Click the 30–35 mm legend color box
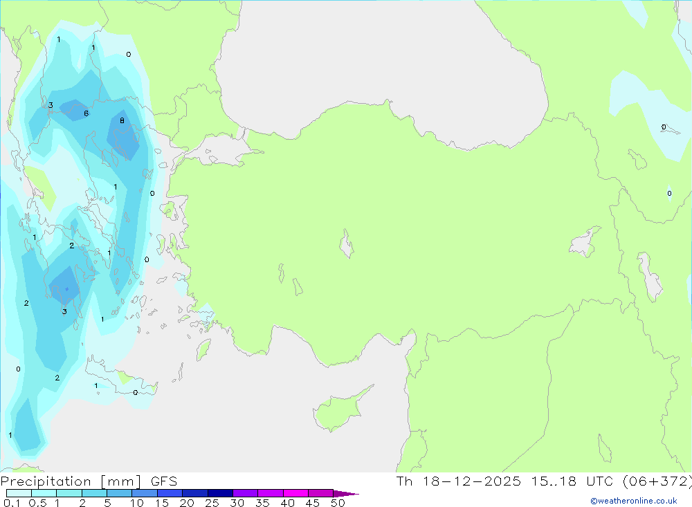The image size is (692, 507). (x=245, y=493)
